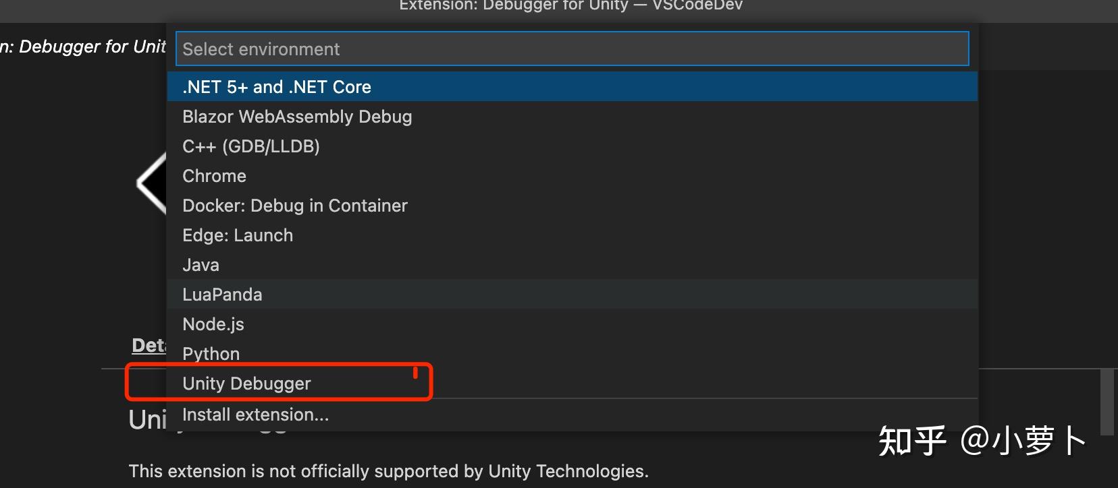Viewport: 1118px width, 488px height.
Task: Click inside the "Select environment" input box
Action: [x=570, y=49]
